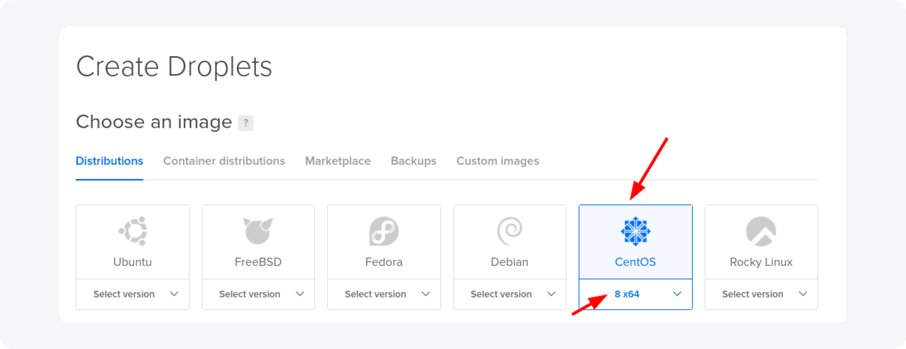
Task: Choose the Fedora logo icon
Action: point(384,231)
